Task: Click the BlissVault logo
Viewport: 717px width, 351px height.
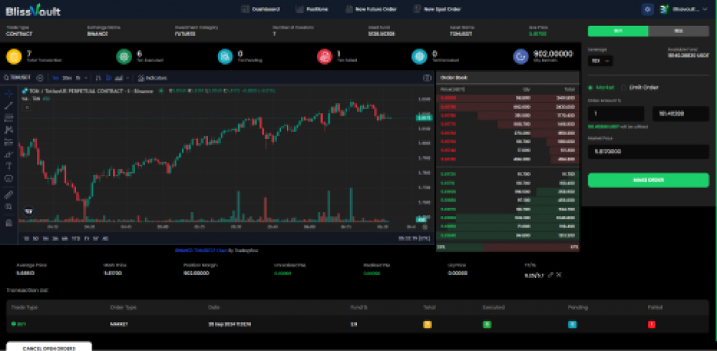Action: (33, 10)
